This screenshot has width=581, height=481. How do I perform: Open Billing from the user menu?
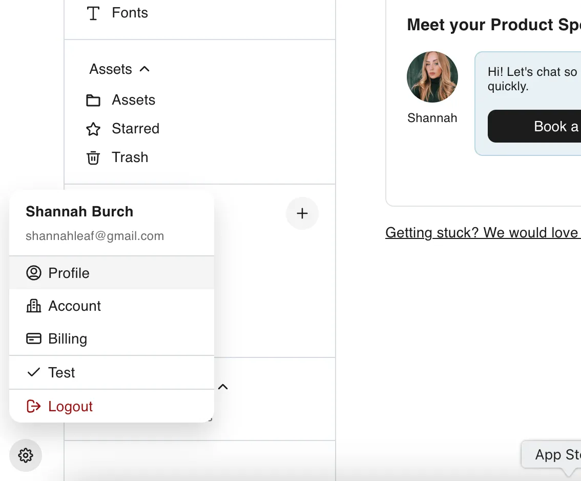(112, 338)
